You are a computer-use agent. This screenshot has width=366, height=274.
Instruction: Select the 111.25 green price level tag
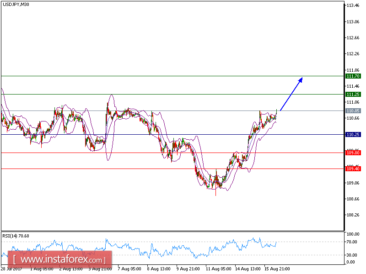coord(352,95)
